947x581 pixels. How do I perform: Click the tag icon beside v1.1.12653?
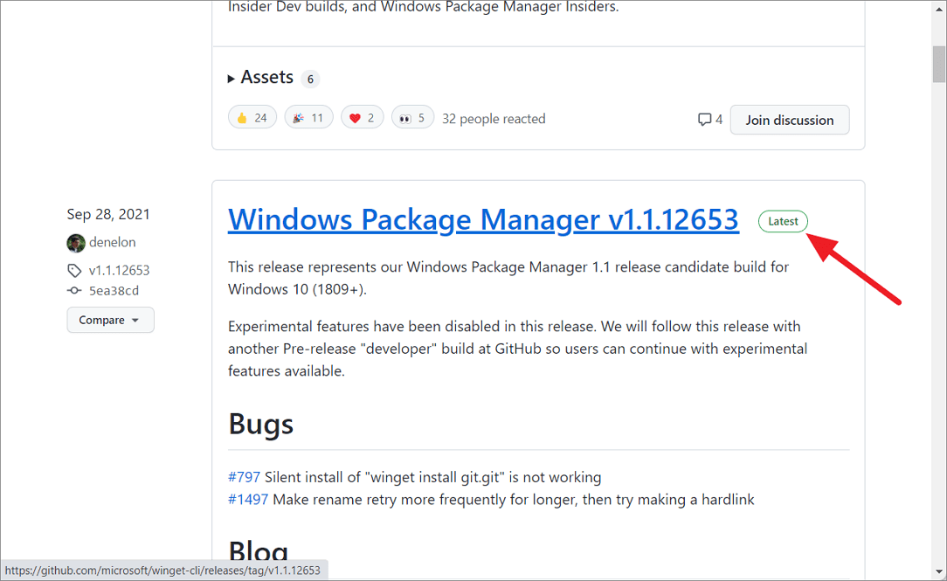74,271
